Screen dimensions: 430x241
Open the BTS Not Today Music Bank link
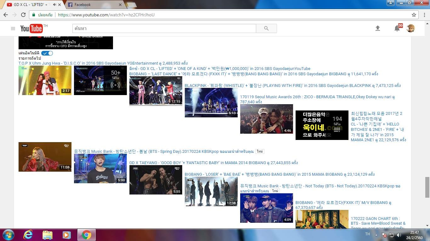[320, 188]
